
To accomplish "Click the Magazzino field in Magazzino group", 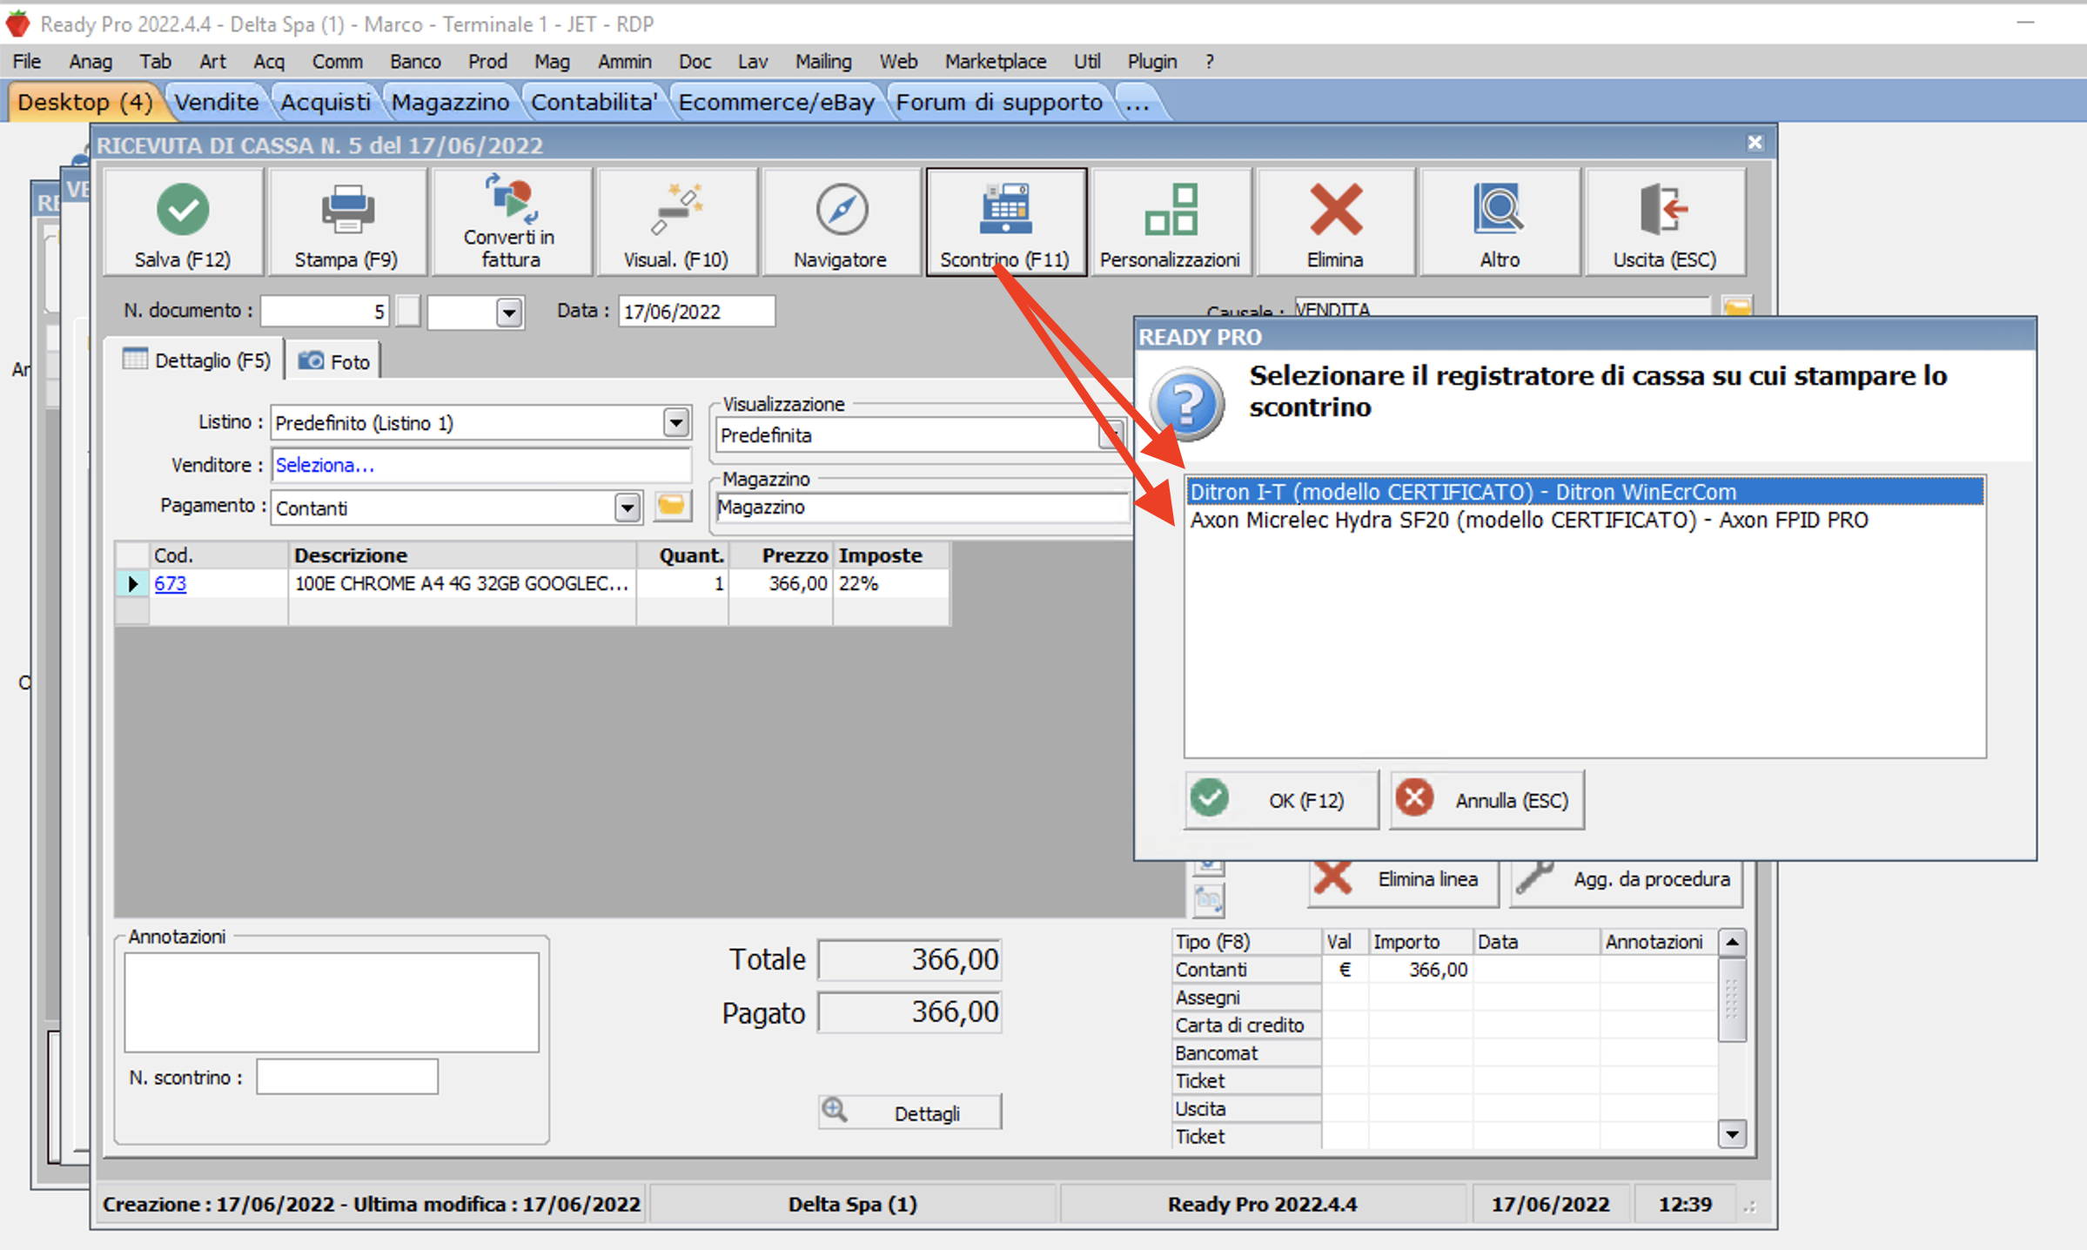I will pos(922,507).
